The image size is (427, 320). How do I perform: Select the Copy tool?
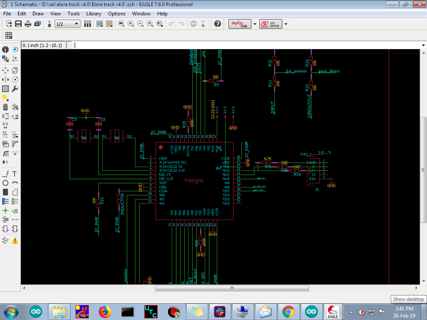[15, 70]
